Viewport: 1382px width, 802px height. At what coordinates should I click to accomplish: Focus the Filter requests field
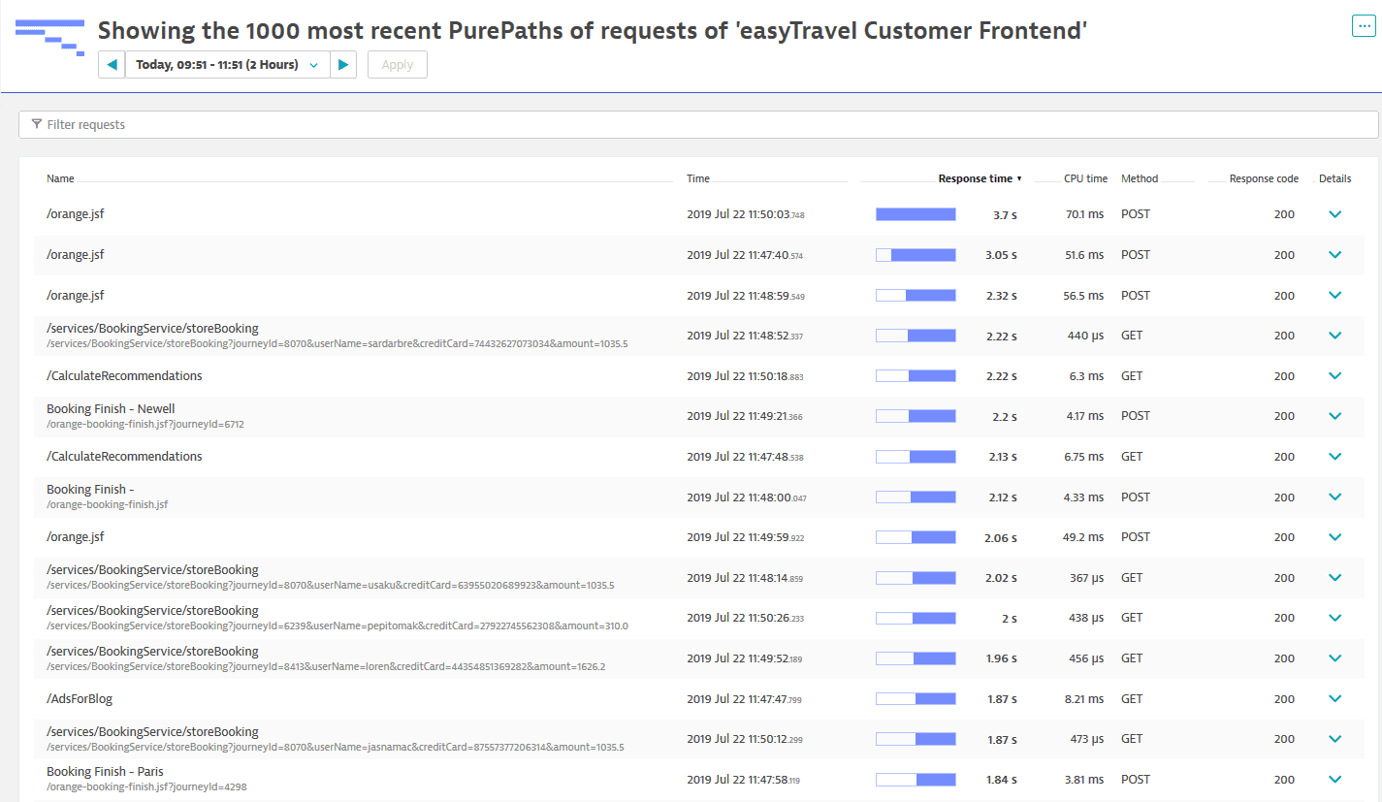coord(698,124)
